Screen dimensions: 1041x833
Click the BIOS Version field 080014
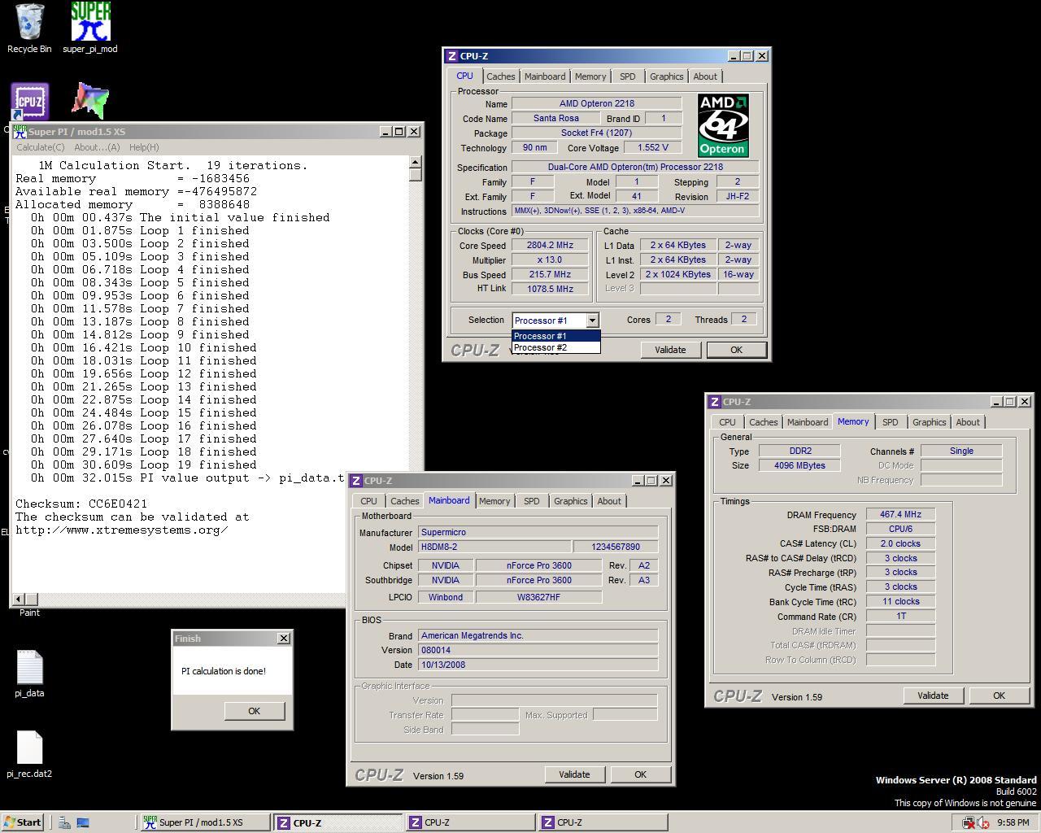tap(538, 650)
